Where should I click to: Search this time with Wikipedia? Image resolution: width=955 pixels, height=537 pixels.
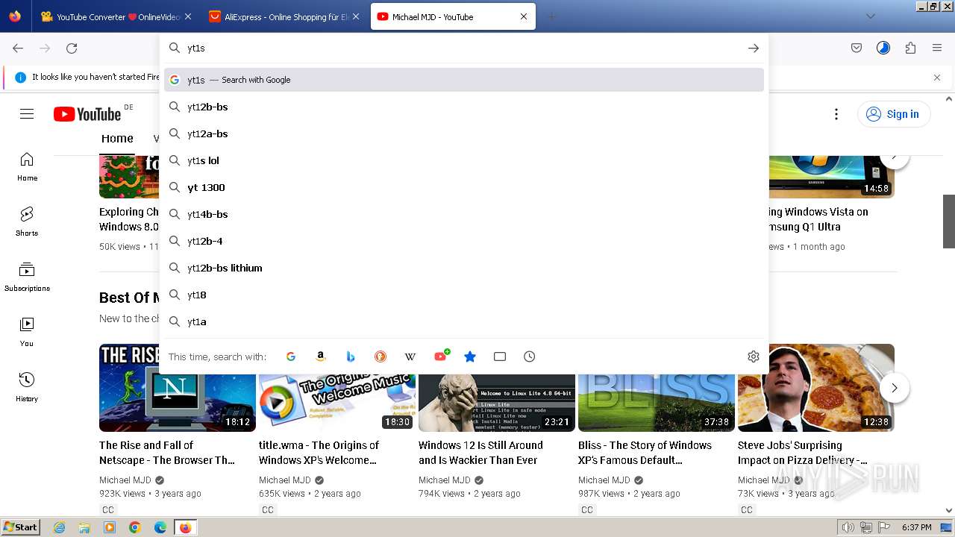pyautogui.click(x=410, y=357)
